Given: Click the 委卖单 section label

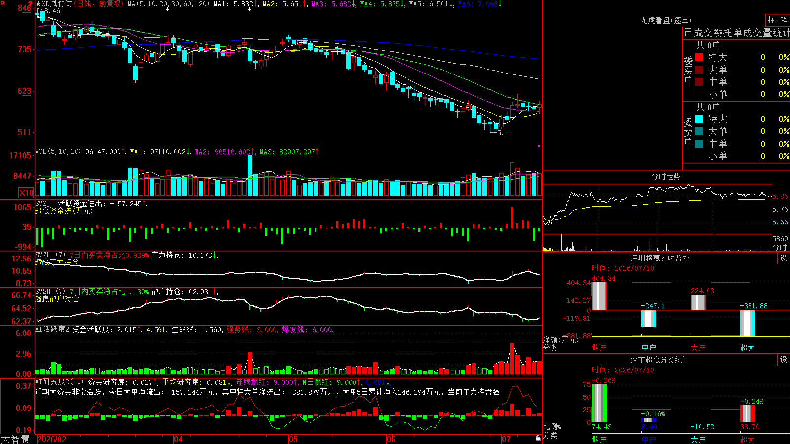Looking at the screenshot, I should 688,132.
